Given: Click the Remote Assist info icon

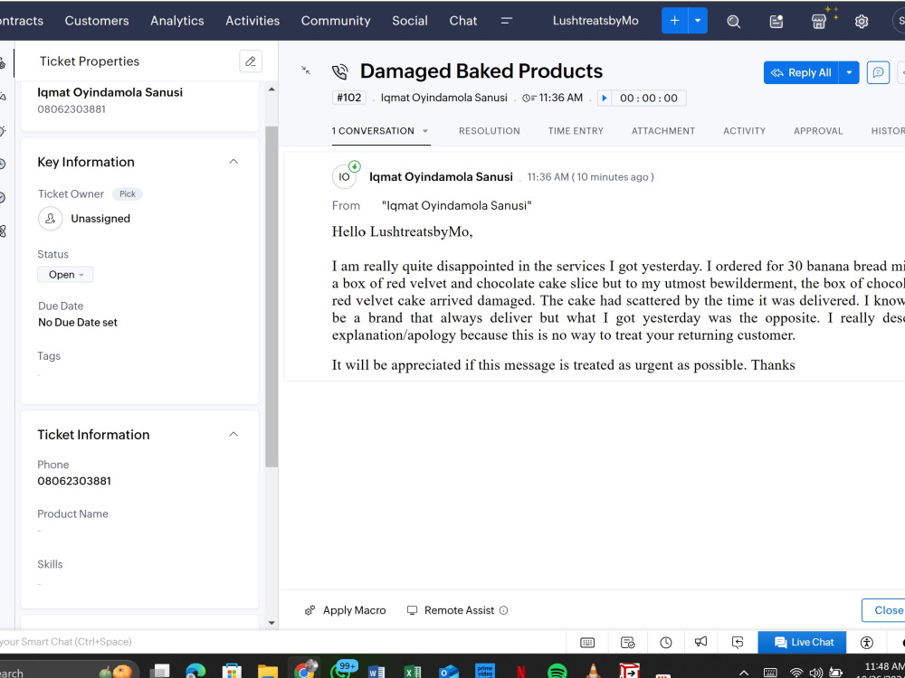Looking at the screenshot, I should [x=503, y=610].
